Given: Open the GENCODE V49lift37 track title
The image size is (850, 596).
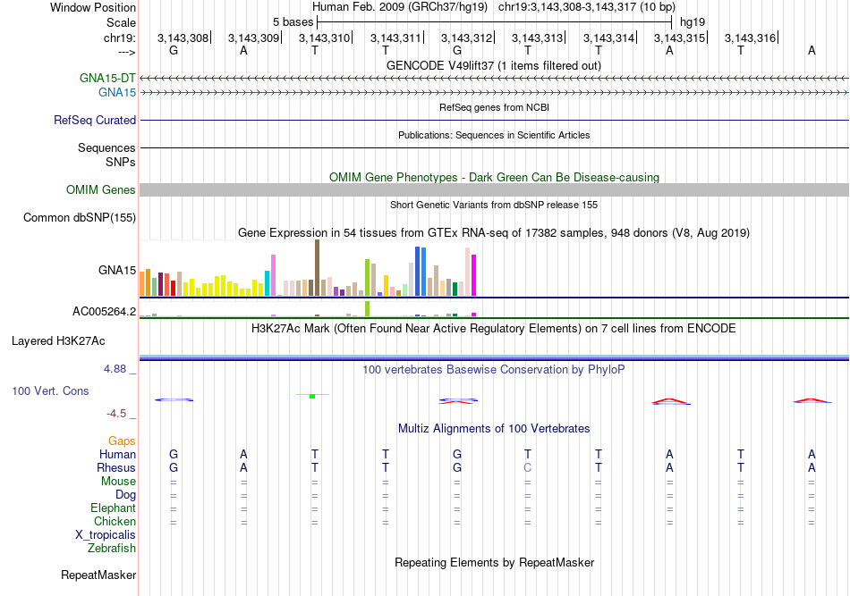Looking at the screenshot, I should (494, 65).
